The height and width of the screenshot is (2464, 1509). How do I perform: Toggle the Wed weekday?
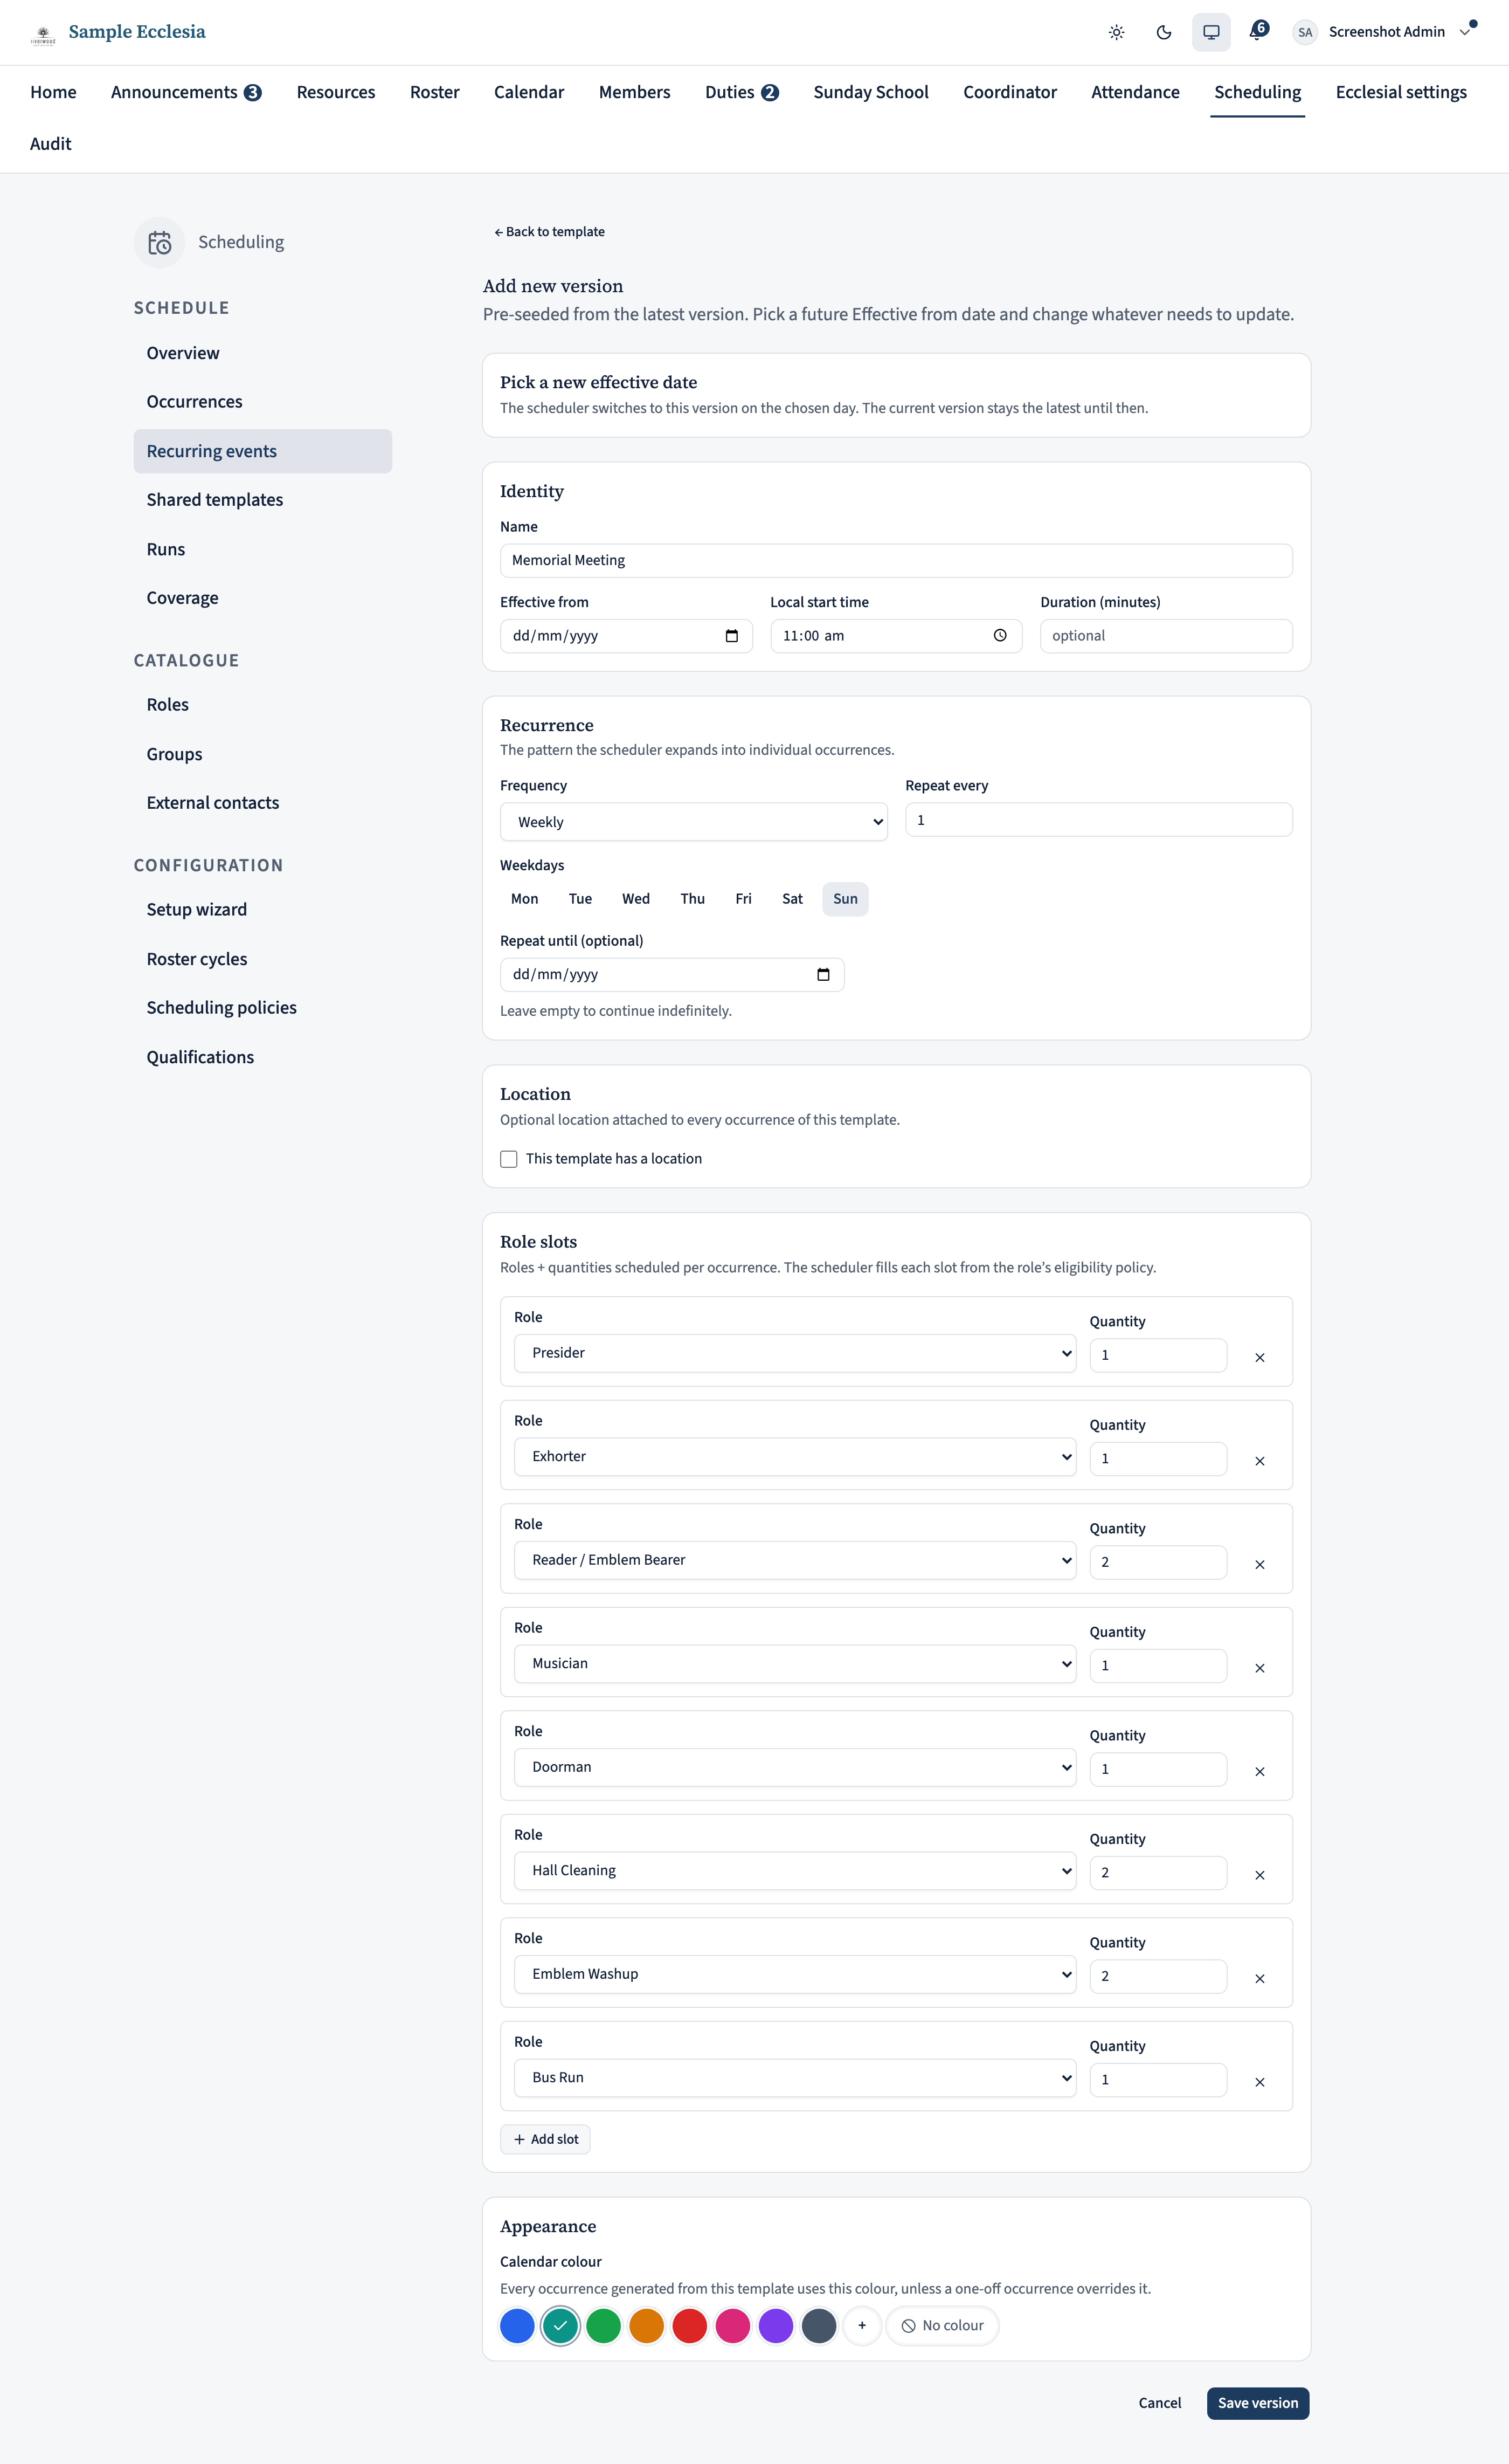pos(635,899)
